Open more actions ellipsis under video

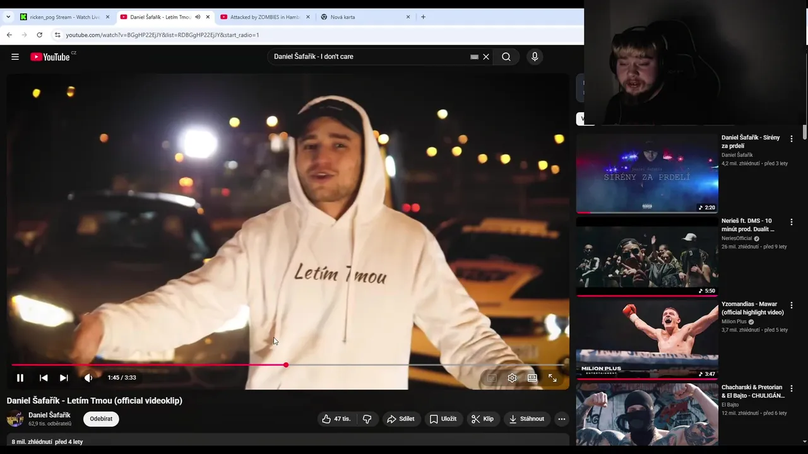click(x=562, y=419)
